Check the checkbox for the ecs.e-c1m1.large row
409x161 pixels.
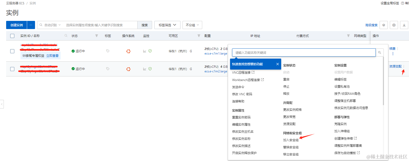[x=12, y=51]
